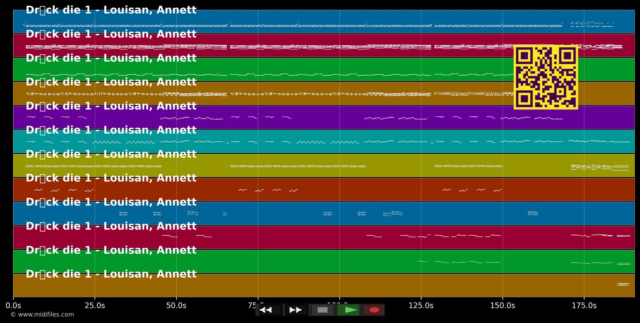This screenshot has height=323, width=640.
Task: Click the gray stop square button
Action: point(323,310)
